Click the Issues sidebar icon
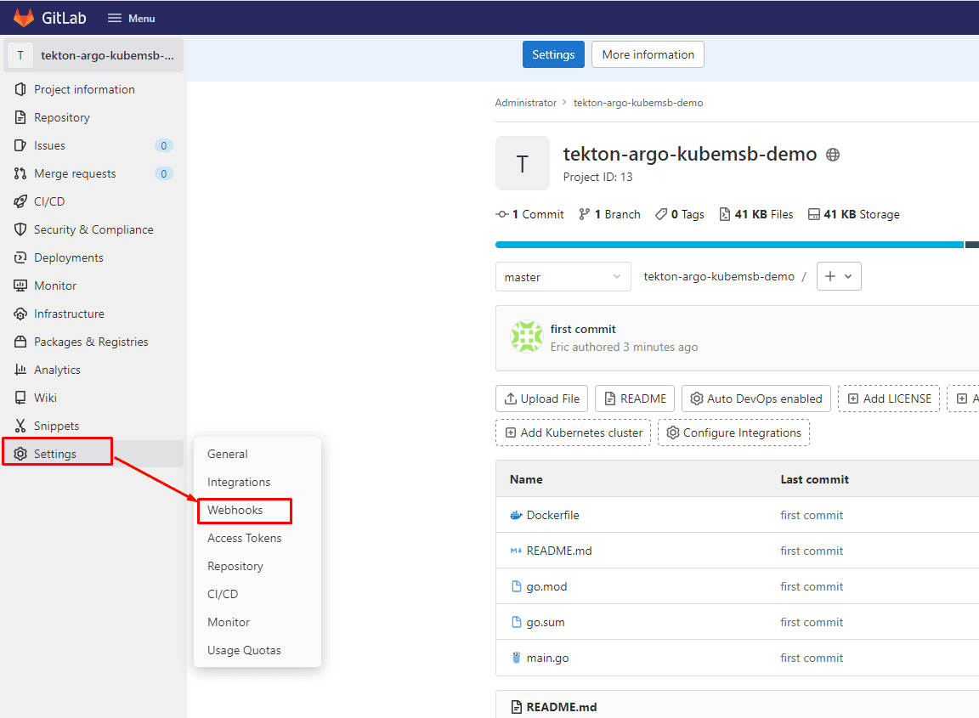Image resolution: width=979 pixels, height=718 pixels. tap(20, 145)
